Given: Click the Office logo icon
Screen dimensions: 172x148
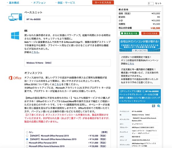Looking at the screenshot, I should (15, 78).
